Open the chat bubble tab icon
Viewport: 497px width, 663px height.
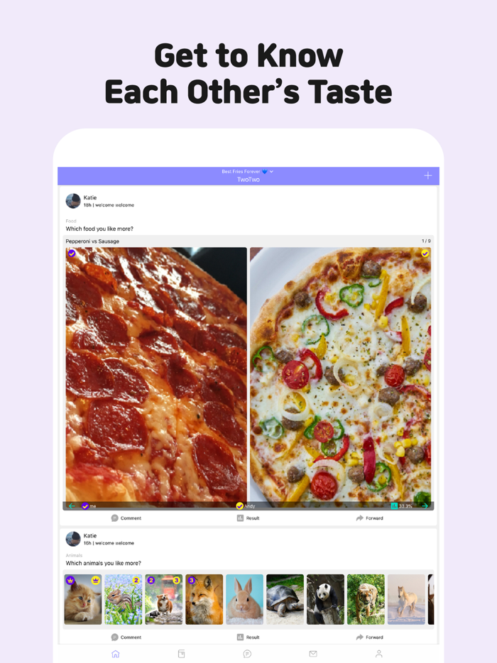248,654
